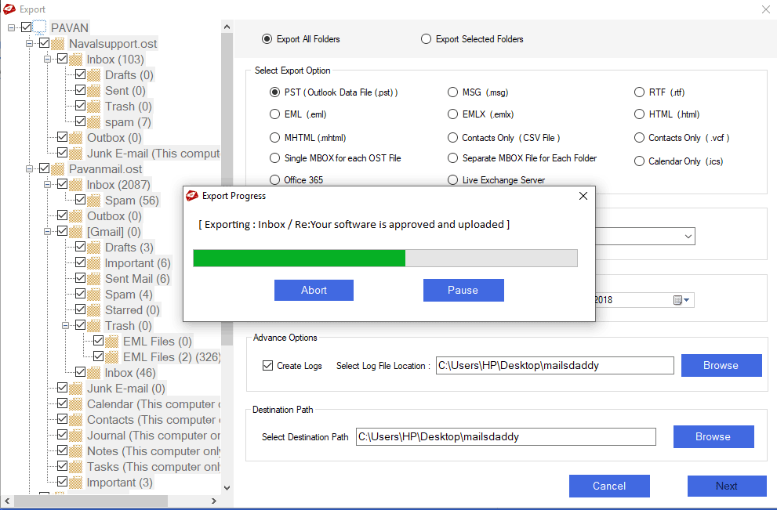Collapse the Pavanmail.ost tree node
Viewport: 777px width, 510px height.
click(x=30, y=169)
